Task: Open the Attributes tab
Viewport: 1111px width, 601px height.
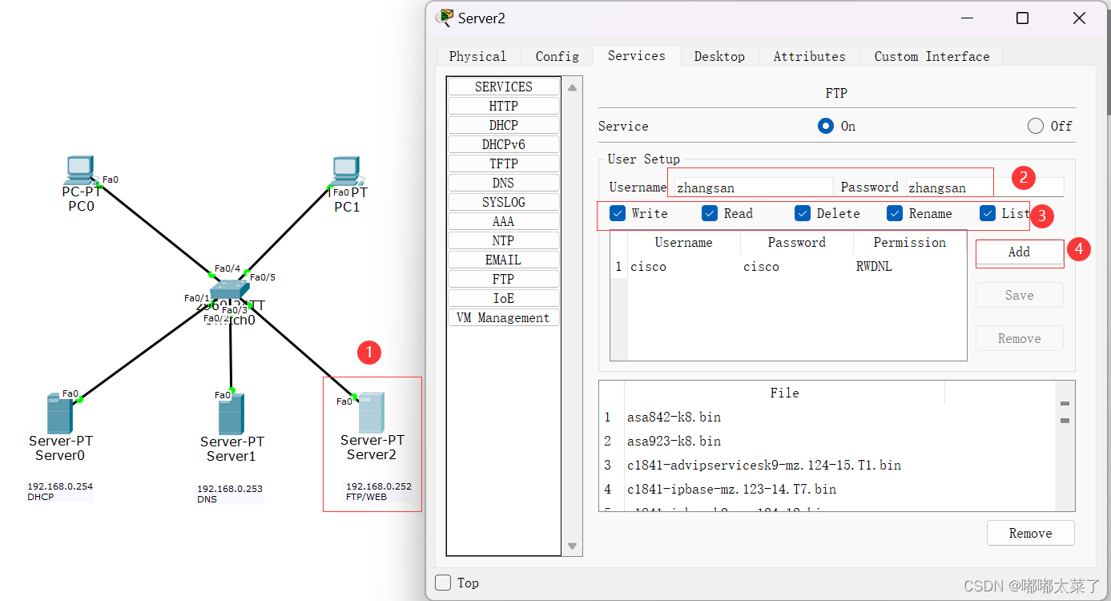Action: 809,56
